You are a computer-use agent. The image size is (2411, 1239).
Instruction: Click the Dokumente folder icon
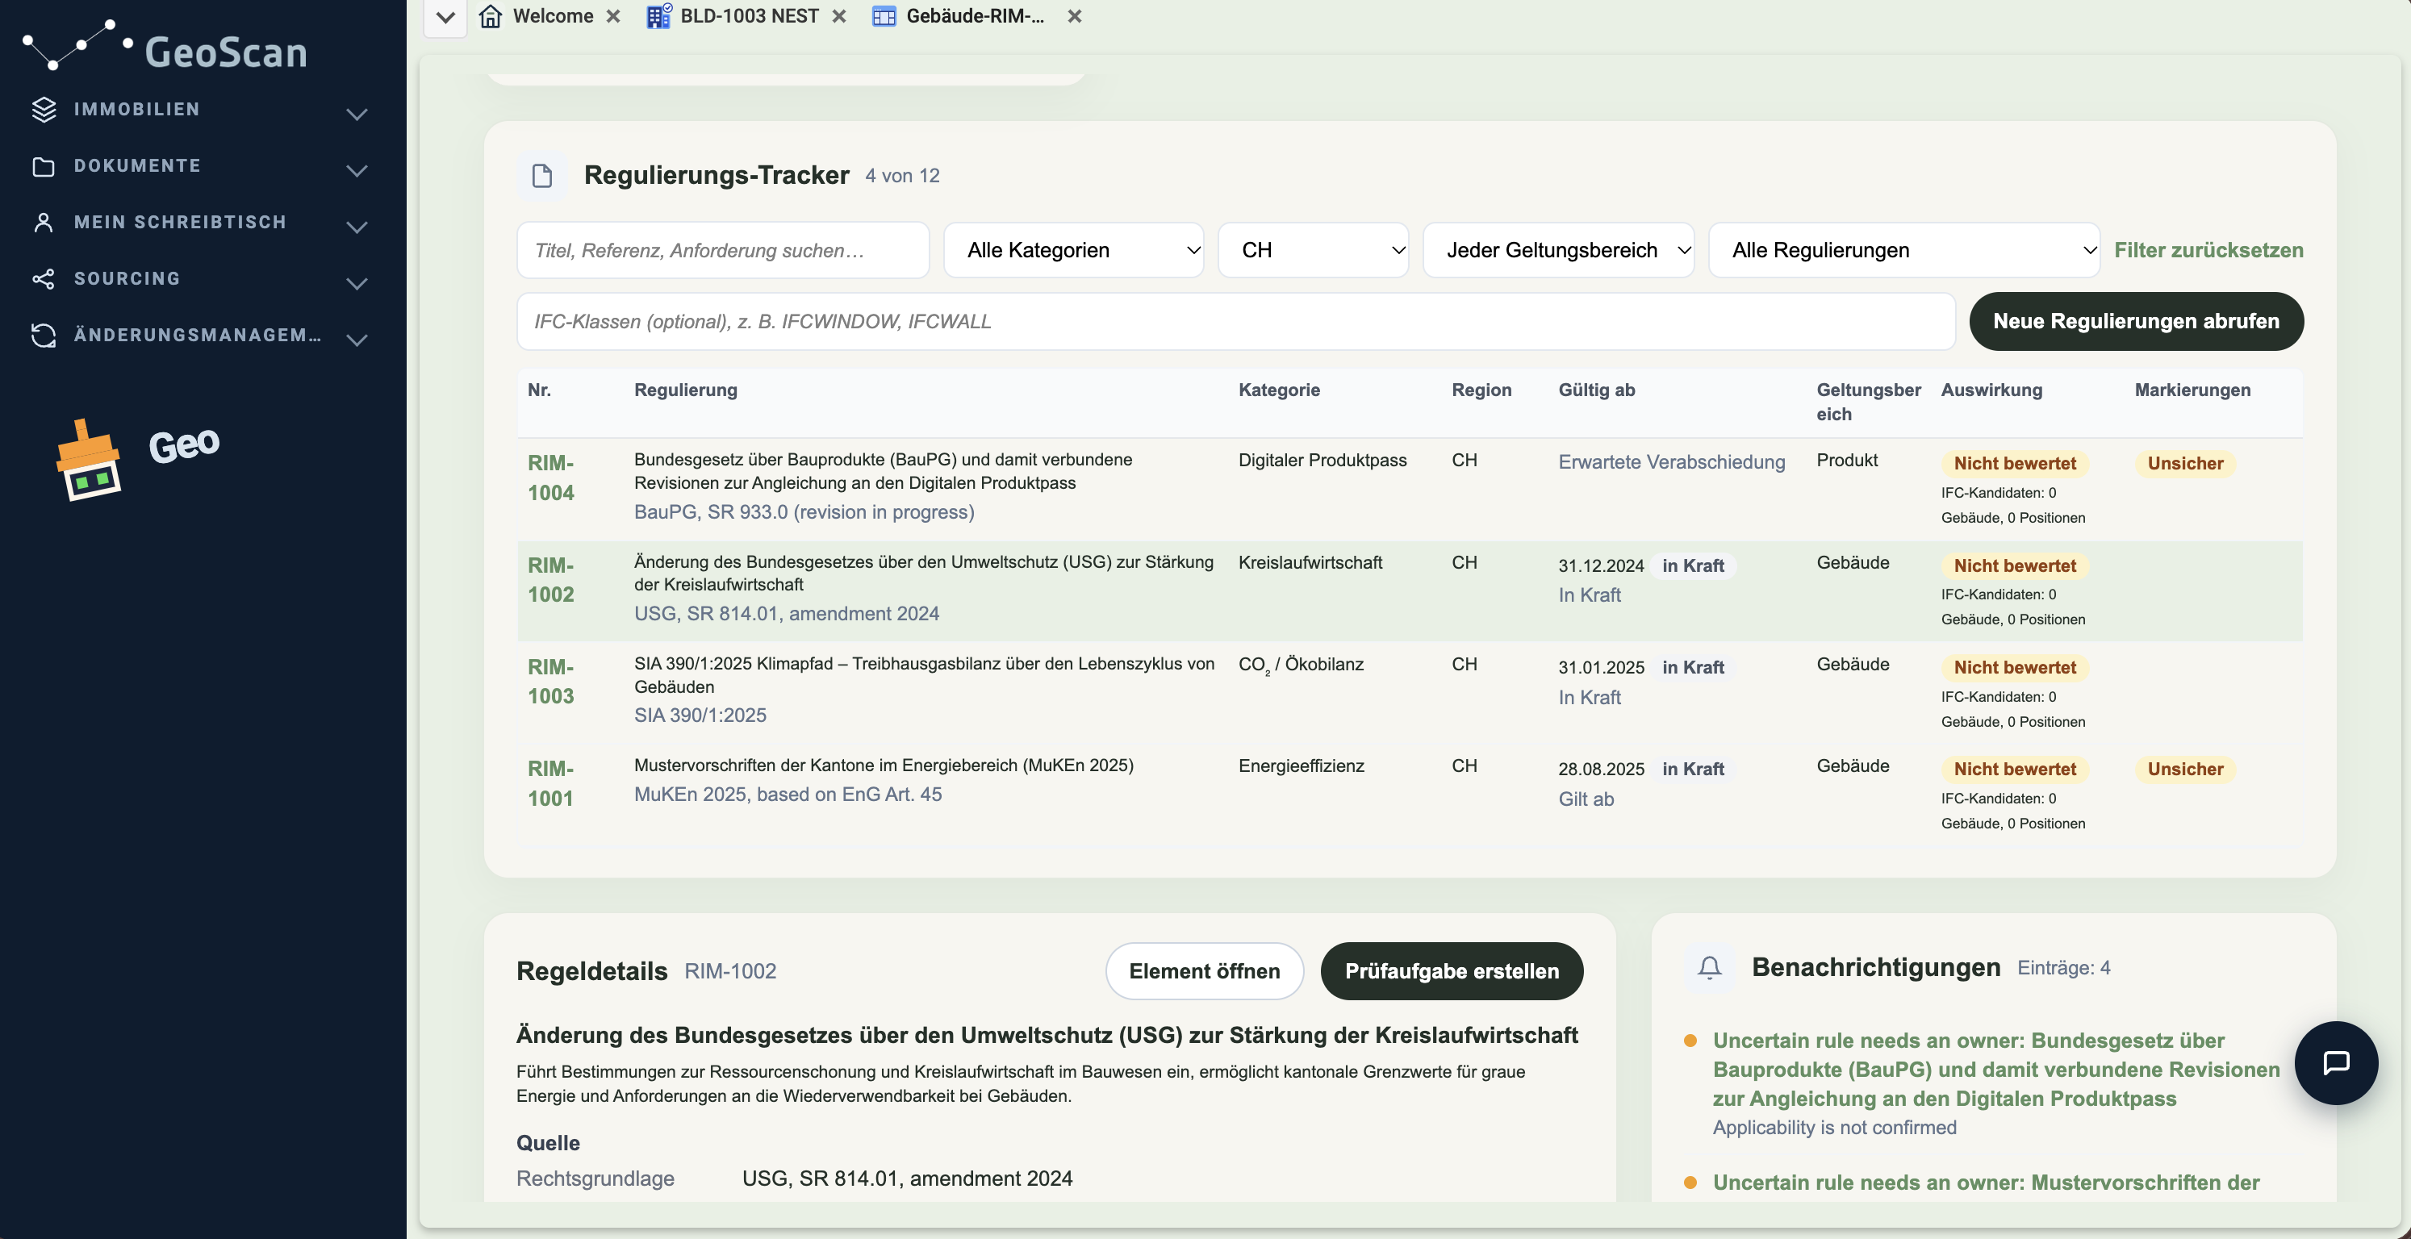pyautogui.click(x=43, y=167)
